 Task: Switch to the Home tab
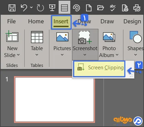point(36,21)
